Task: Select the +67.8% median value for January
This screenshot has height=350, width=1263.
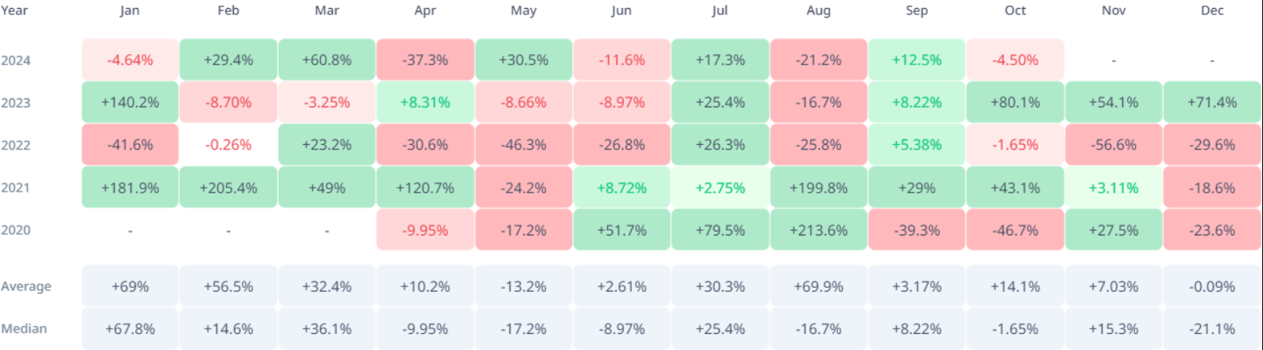Action: 130,329
